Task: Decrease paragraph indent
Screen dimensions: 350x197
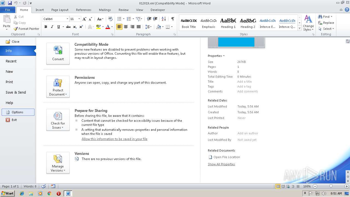Action: pyautogui.click(x=149, y=19)
